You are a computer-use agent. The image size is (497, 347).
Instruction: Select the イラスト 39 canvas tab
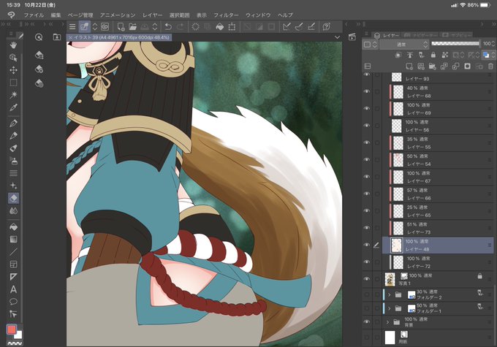tap(119, 37)
